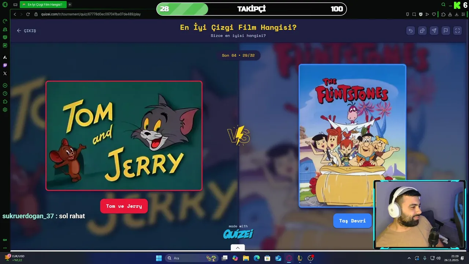
Task: Click the heart bookmark icon
Action: (x=434, y=14)
